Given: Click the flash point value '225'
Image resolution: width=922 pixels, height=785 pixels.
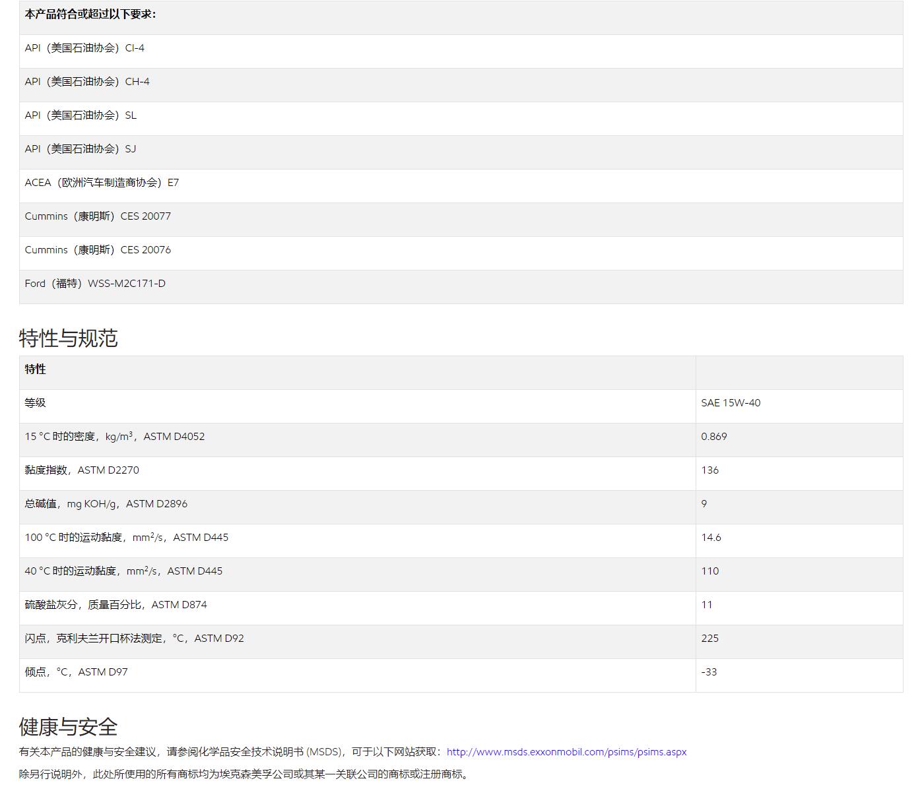Looking at the screenshot, I should click(710, 639).
